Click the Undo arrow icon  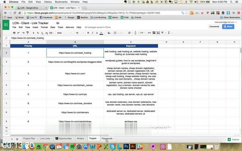click(x=19, y=33)
